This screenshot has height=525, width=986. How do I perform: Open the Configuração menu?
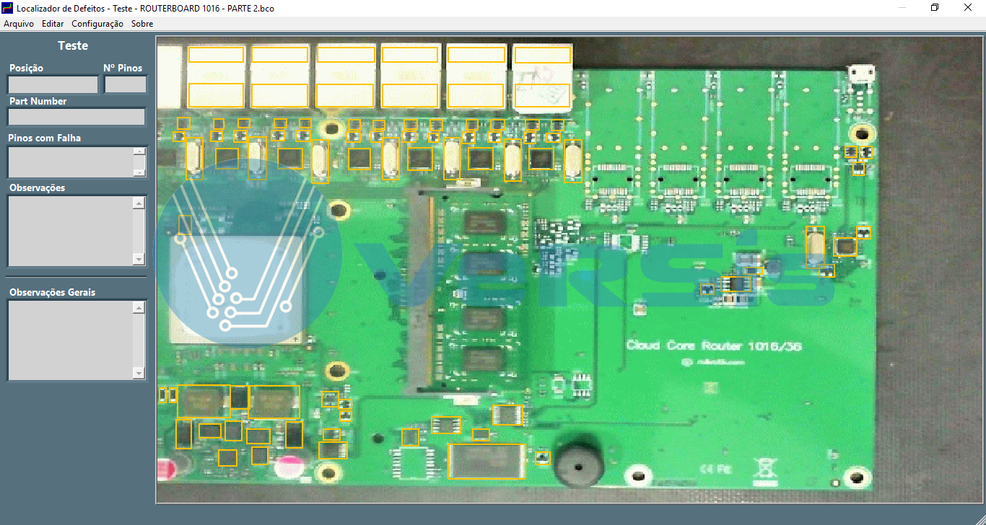(x=97, y=24)
